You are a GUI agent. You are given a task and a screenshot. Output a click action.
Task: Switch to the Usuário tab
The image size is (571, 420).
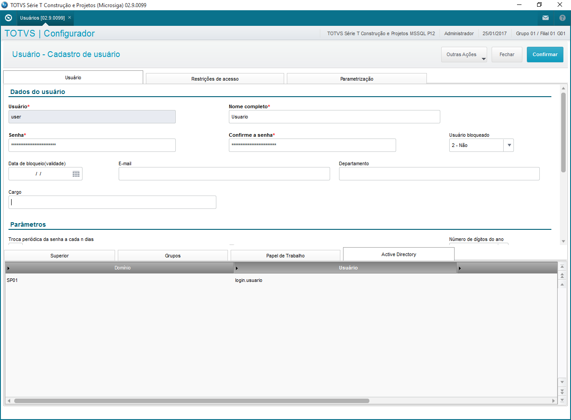tap(73, 77)
